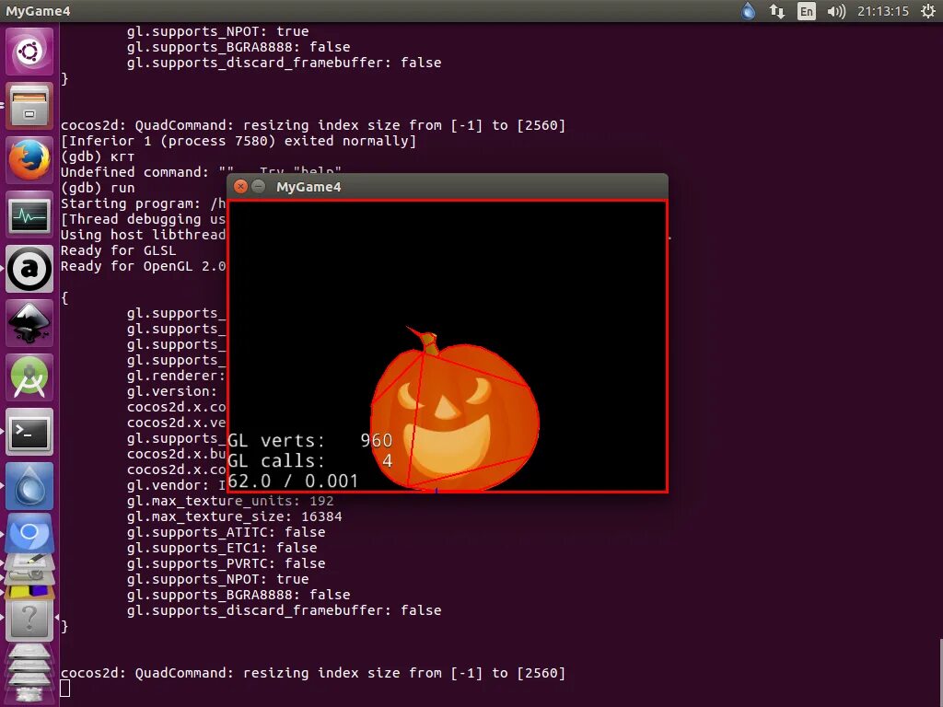Open the sound volume indicator
Image resolution: width=943 pixels, height=707 pixels.
pyautogui.click(x=836, y=11)
